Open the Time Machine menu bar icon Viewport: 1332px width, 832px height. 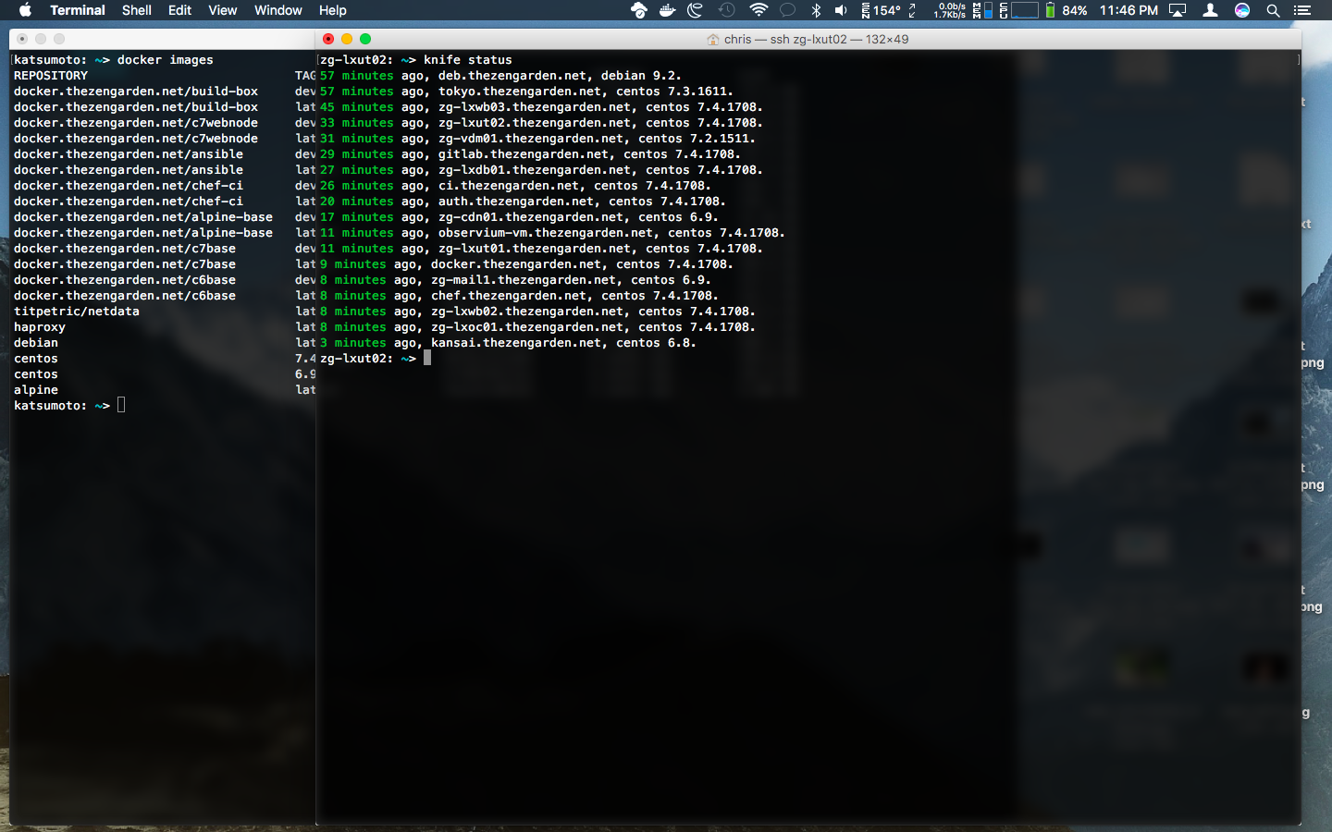(x=727, y=10)
